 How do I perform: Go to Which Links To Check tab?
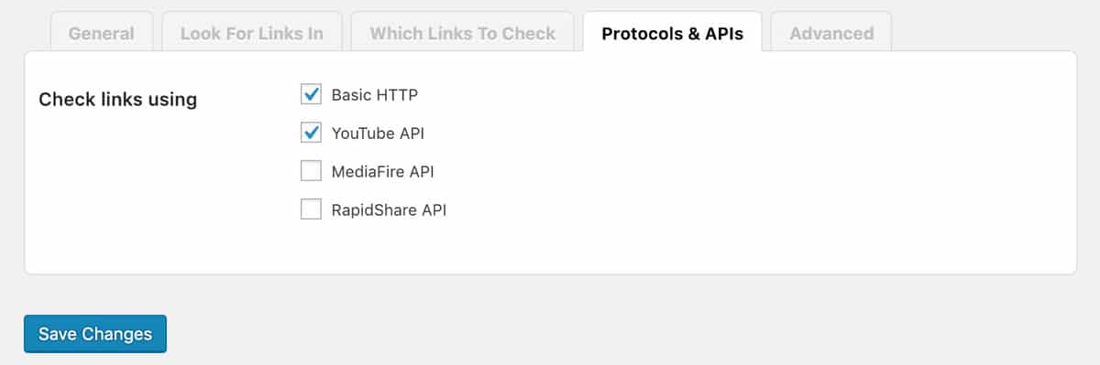point(463,33)
